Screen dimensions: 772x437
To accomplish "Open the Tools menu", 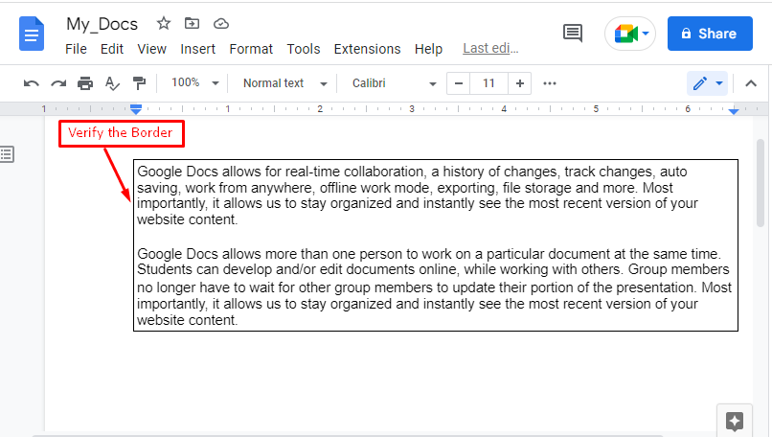I will pos(304,49).
